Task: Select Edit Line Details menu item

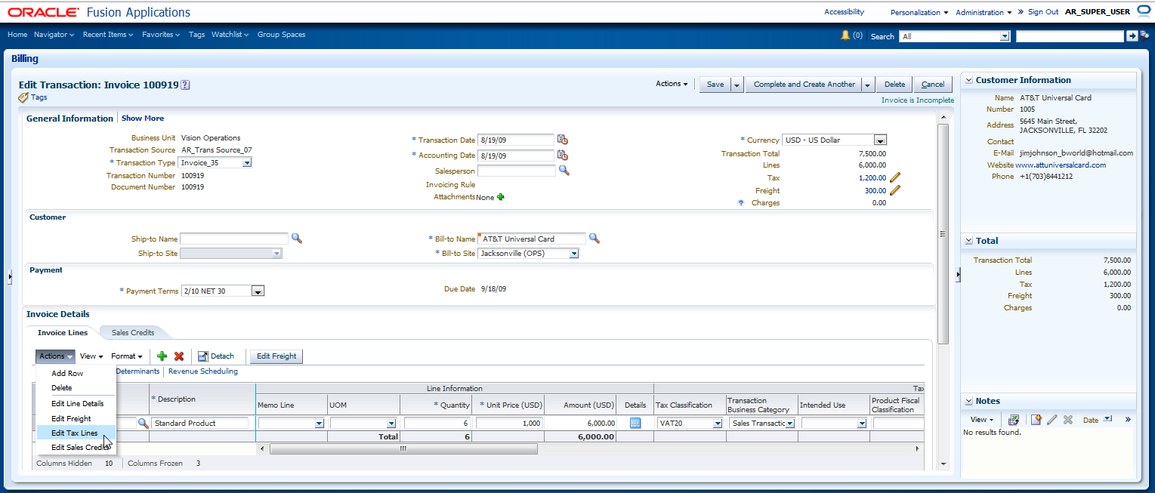Action: tap(78, 403)
